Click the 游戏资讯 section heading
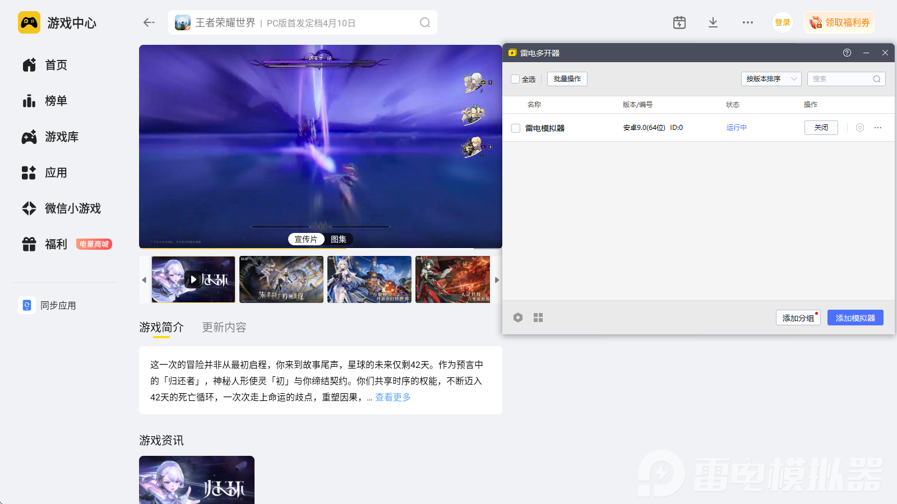The width and height of the screenshot is (897, 504). pos(161,440)
